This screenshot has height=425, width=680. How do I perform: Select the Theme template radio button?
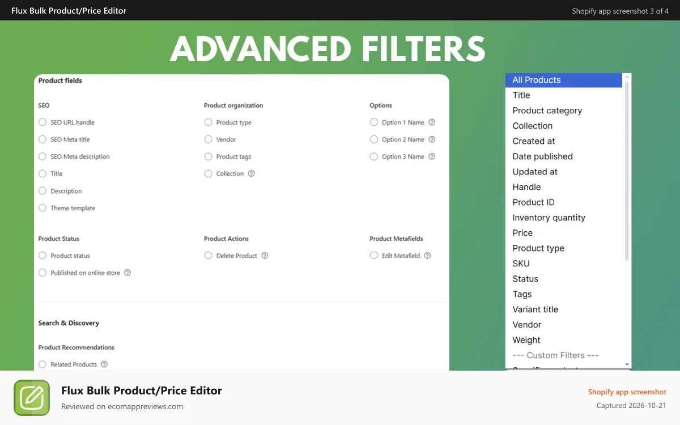(42, 208)
